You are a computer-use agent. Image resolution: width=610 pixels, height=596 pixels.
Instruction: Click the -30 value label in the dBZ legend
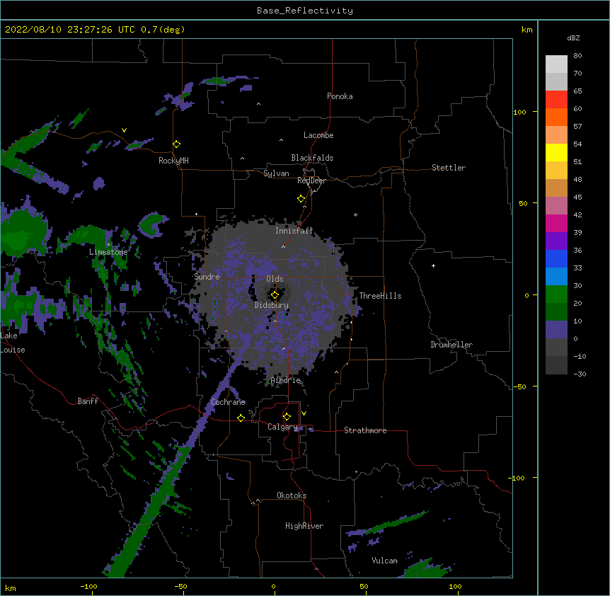click(x=580, y=374)
